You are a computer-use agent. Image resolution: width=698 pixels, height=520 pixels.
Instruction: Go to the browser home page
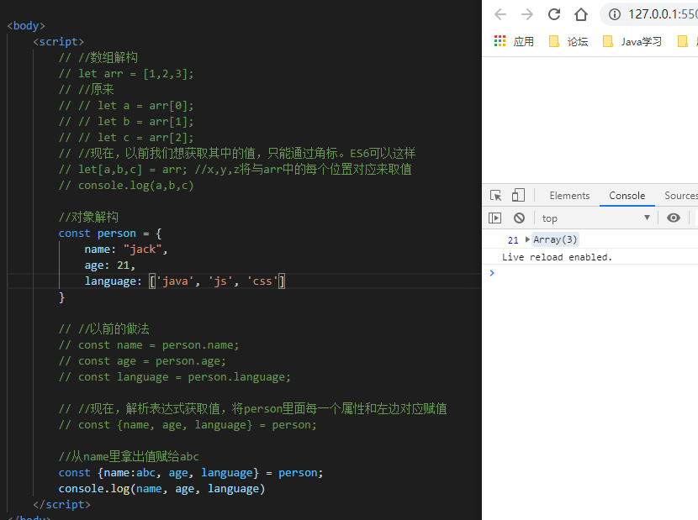tap(580, 14)
